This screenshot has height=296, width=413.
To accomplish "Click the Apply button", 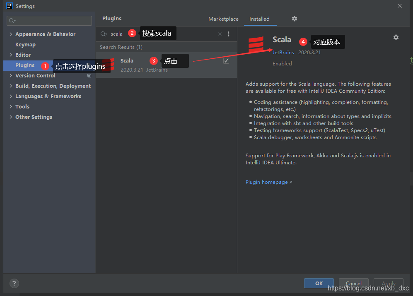I will point(389,283).
